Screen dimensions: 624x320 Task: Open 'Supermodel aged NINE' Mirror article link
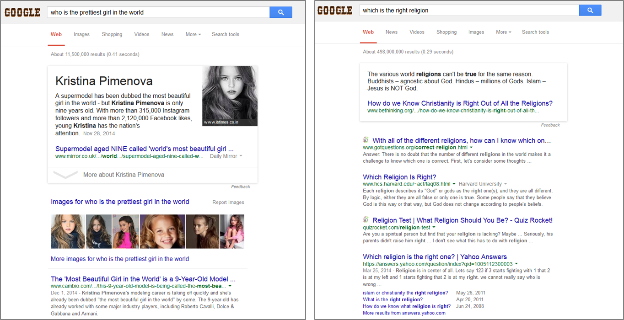145,149
